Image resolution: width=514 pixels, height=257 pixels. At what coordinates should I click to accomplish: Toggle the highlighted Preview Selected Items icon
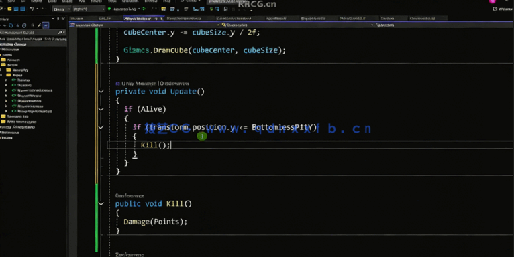[46, 25]
